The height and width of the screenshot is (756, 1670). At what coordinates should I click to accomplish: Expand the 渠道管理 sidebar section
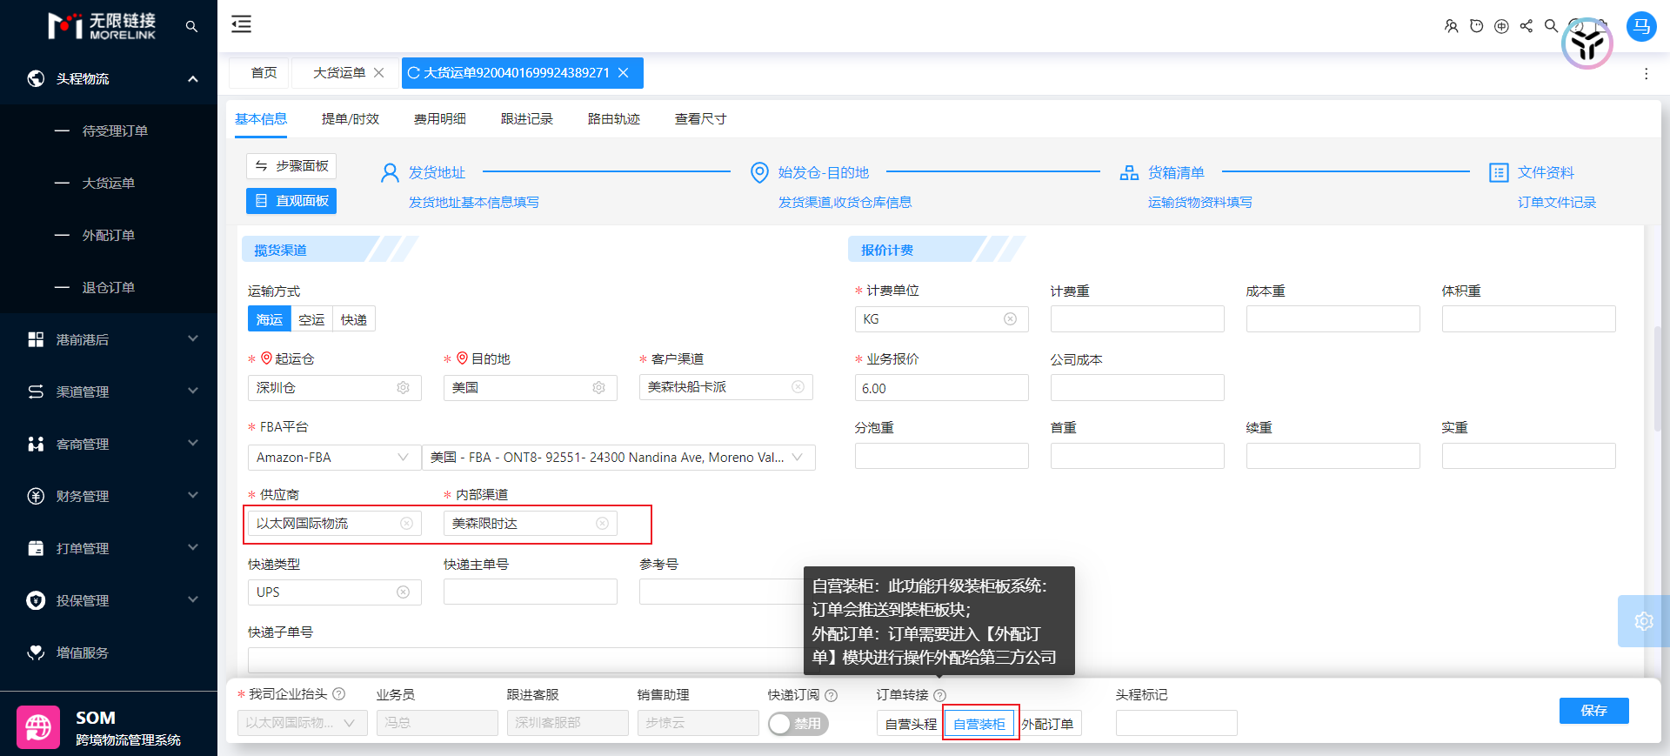[x=109, y=391]
